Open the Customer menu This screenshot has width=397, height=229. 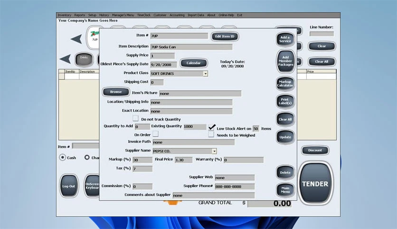pos(160,15)
